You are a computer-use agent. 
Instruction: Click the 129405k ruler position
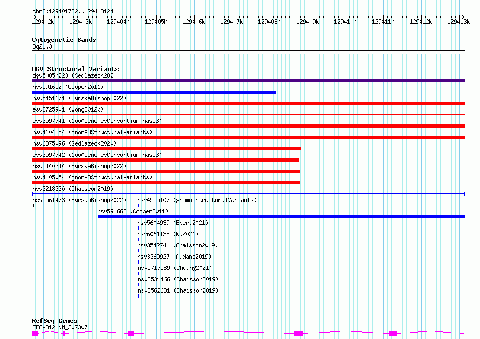(156, 22)
